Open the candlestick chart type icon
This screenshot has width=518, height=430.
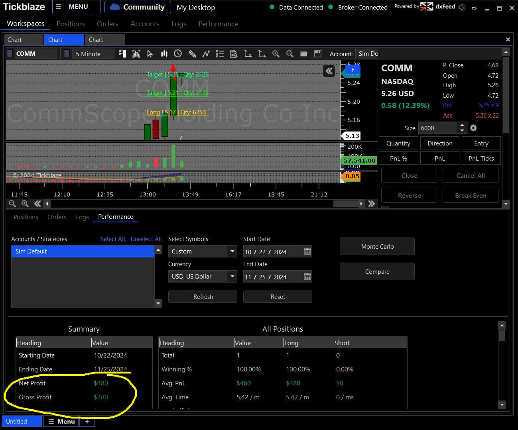click(x=164, y=54)
